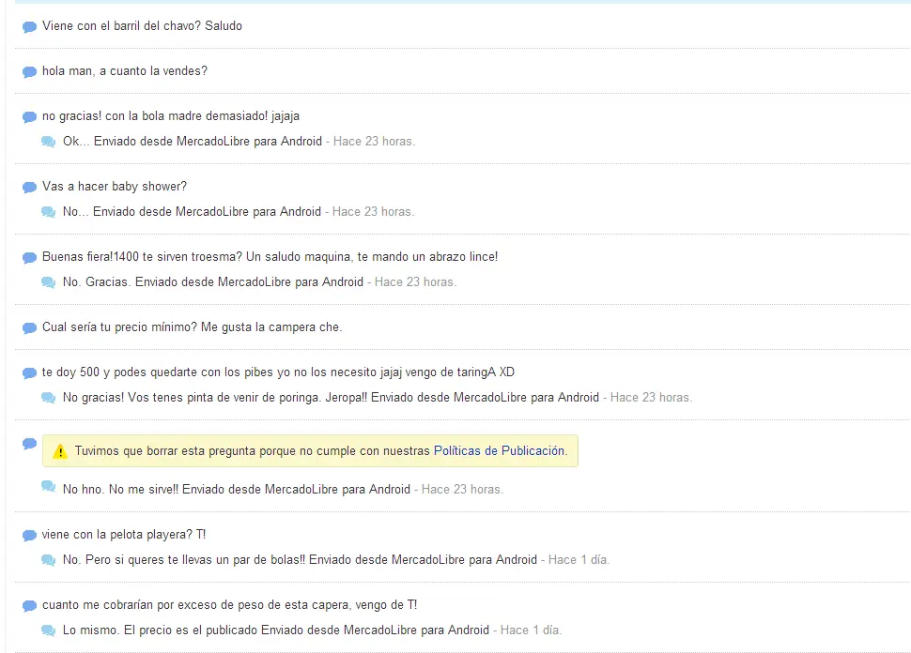Click the question bubble beside "Viene con el barril"

tap(29, 27)
